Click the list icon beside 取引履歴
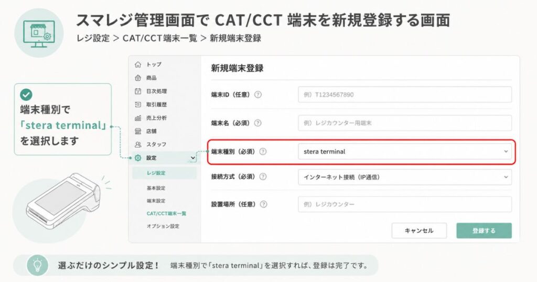Screen dimensions: 537x282 (x=138, y=104)
